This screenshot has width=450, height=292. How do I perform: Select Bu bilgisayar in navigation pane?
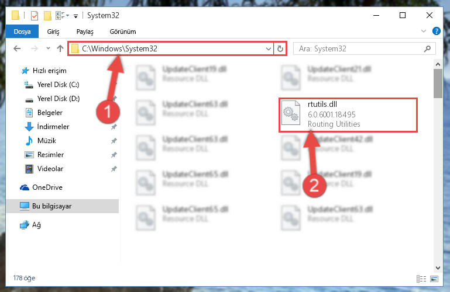(62, 206)
